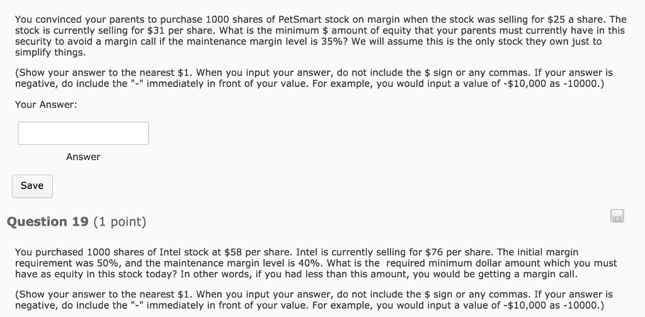Click the -10000 example in Question 19
Viewport: 645px width, 317px height.
[581, 306]
